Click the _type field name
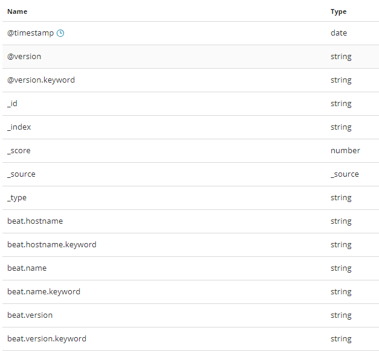 17,198
